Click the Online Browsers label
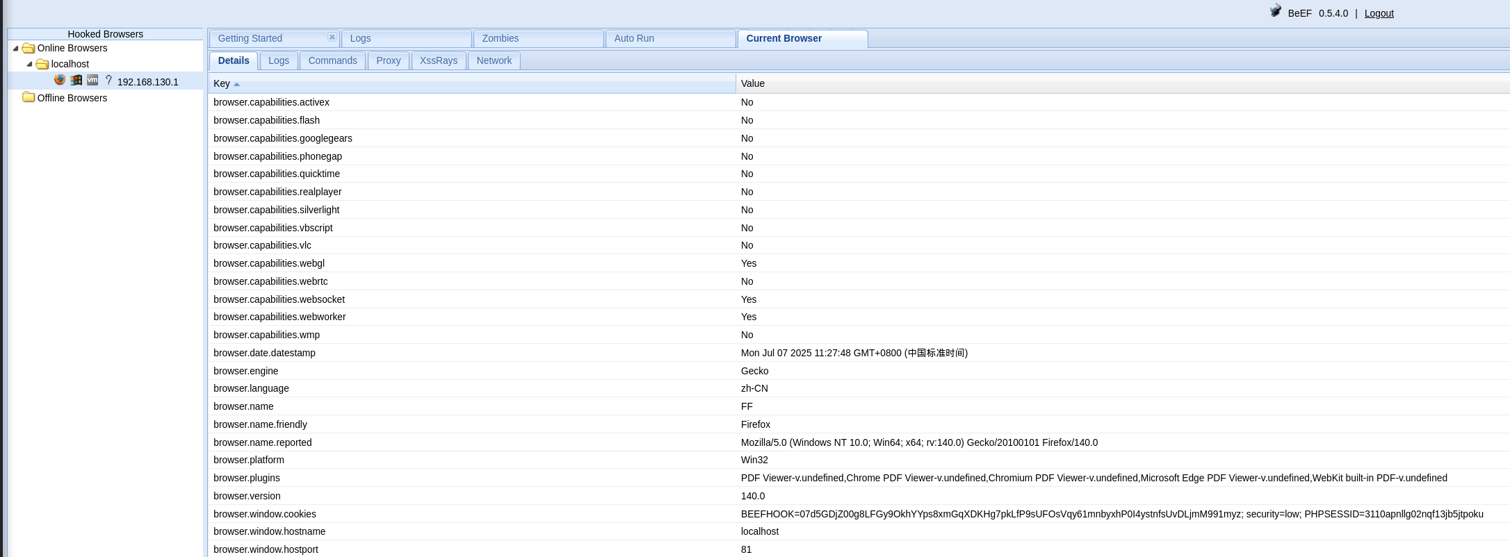The height and width of the screenshot is (557, 1510). tap(72, 48)
